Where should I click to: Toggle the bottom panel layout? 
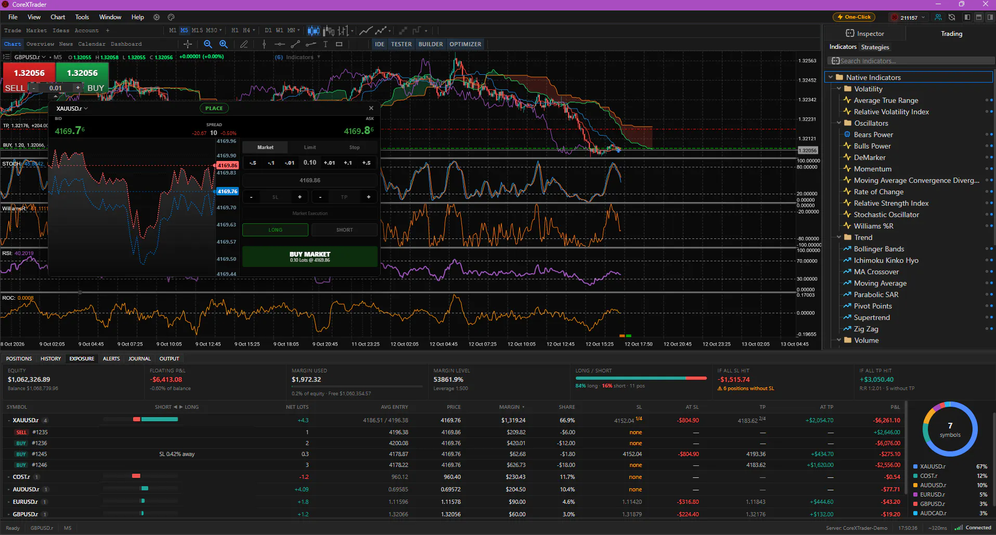[978, 17]
